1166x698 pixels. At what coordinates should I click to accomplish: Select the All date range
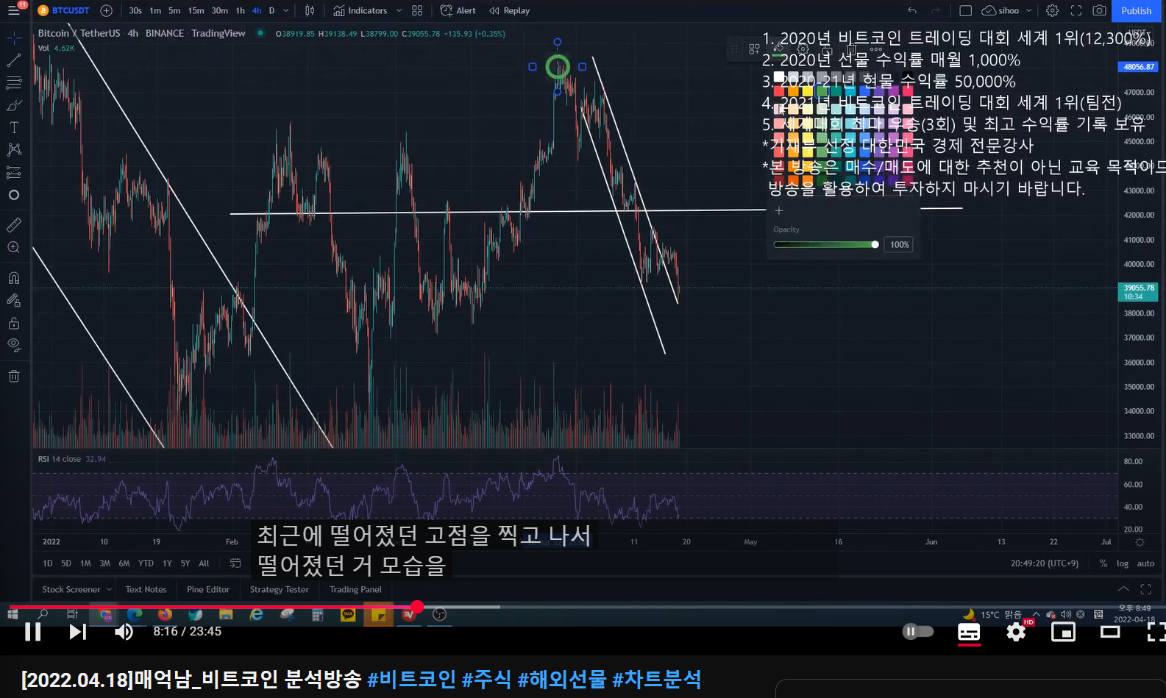click(204, 563)
